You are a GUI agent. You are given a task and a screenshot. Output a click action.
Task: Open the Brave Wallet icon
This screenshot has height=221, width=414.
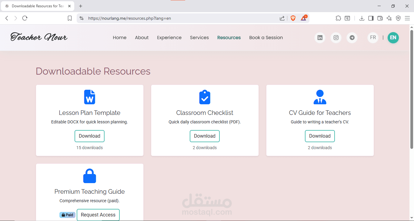click(x=380, y=18)
